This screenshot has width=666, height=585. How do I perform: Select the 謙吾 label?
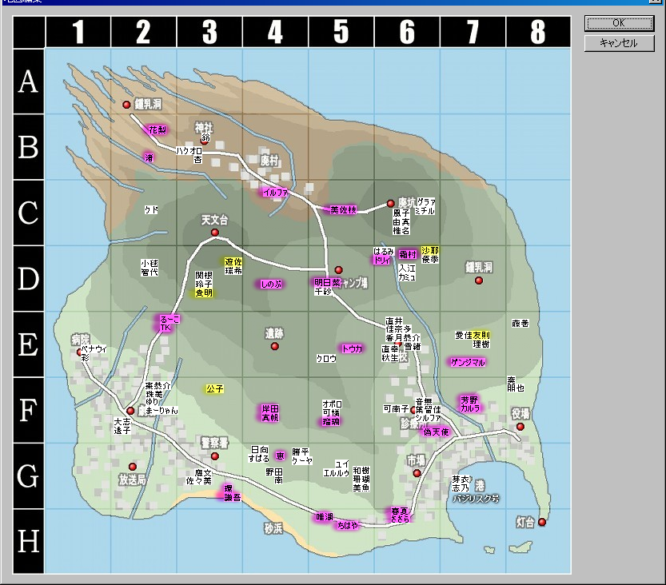(x=233, y=497)
